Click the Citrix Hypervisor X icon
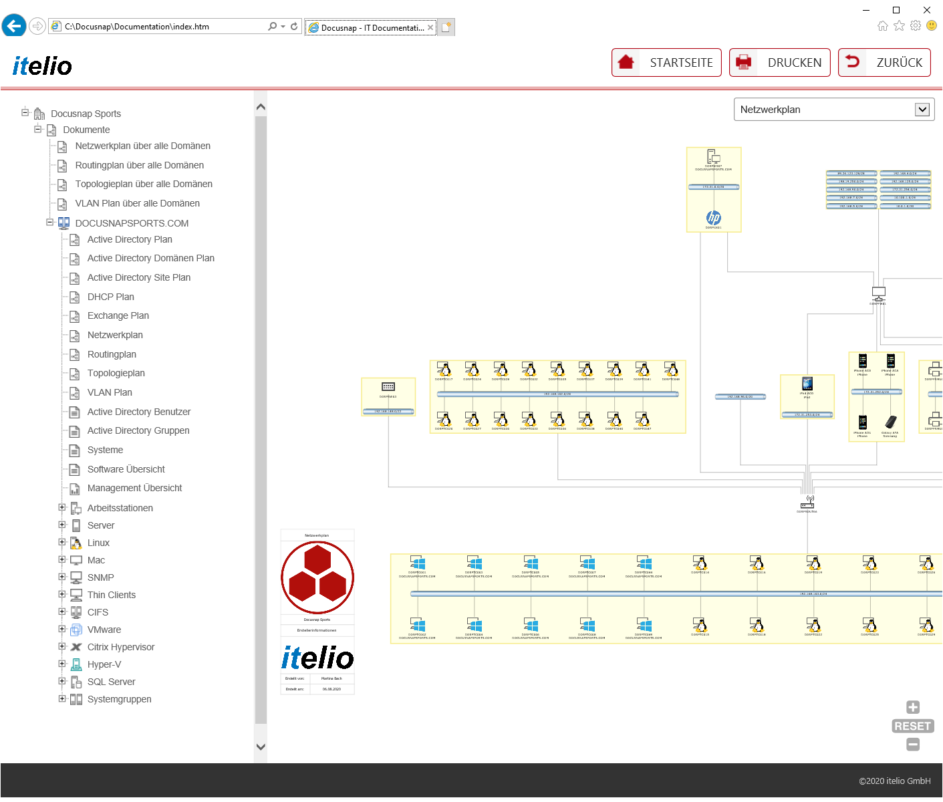Viewport: 943px width, 802px height. click(76, 647)
